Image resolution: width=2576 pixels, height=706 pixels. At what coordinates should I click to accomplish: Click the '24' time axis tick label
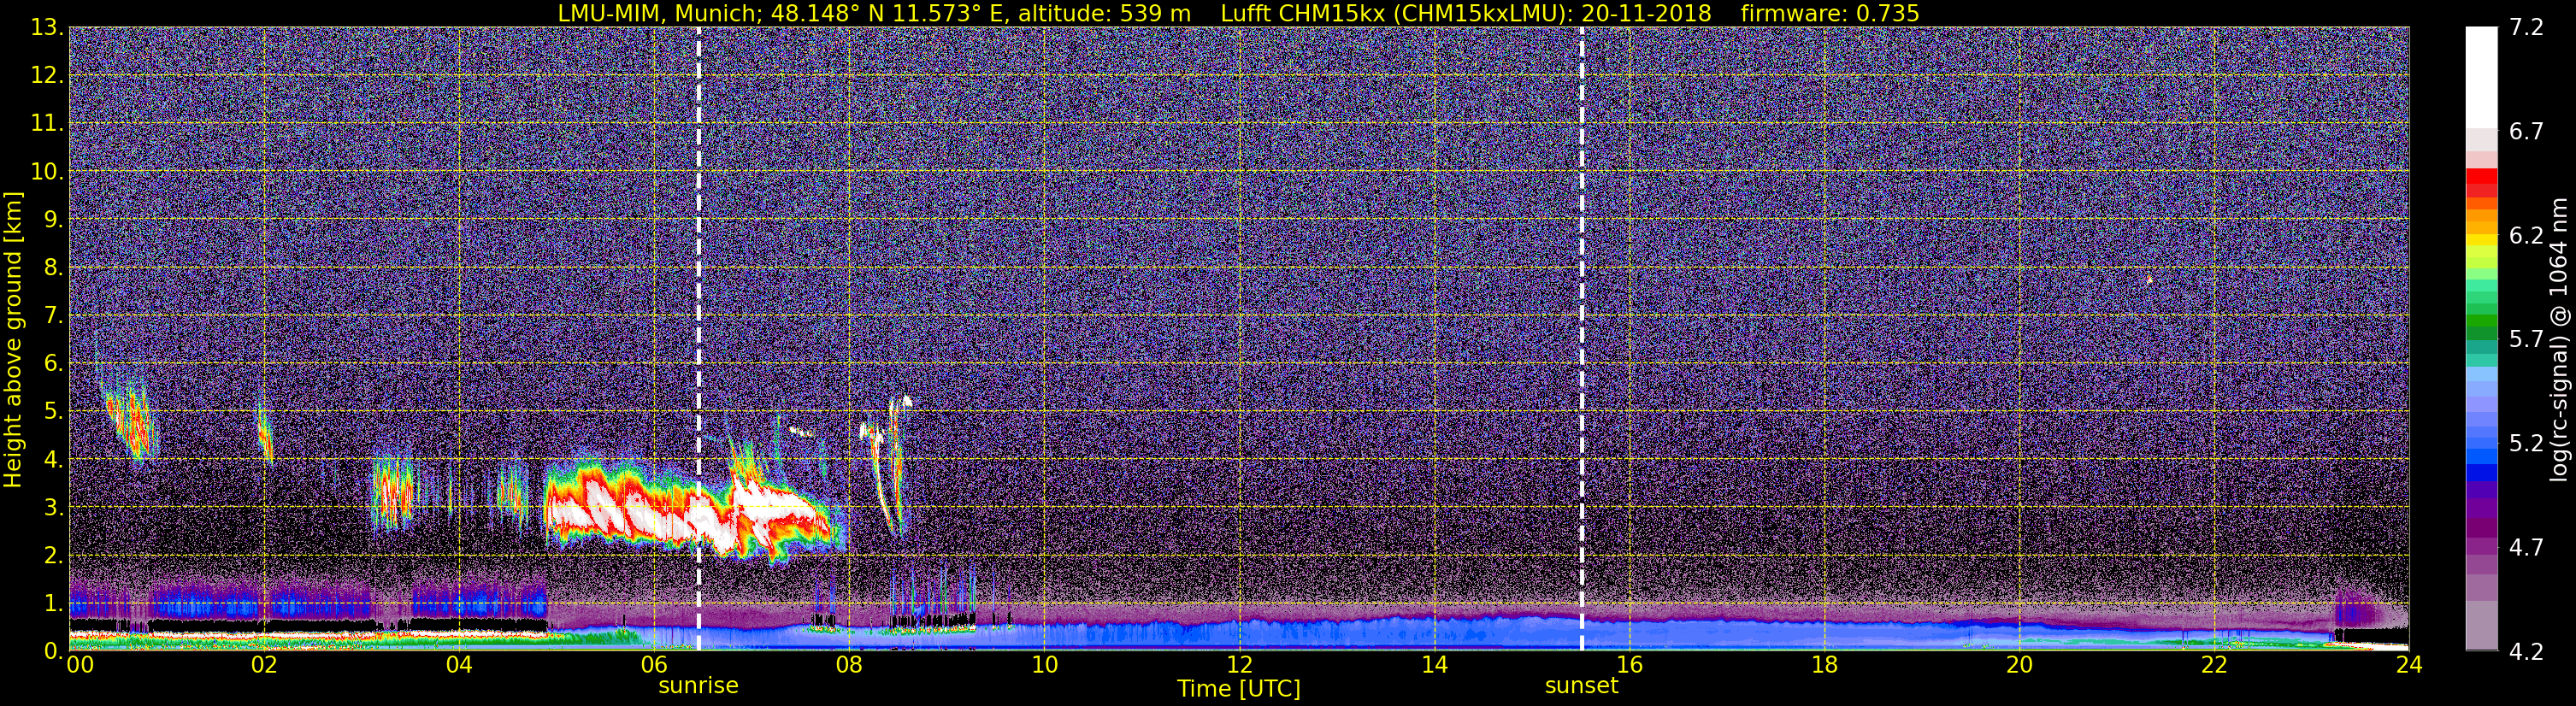2409,665
